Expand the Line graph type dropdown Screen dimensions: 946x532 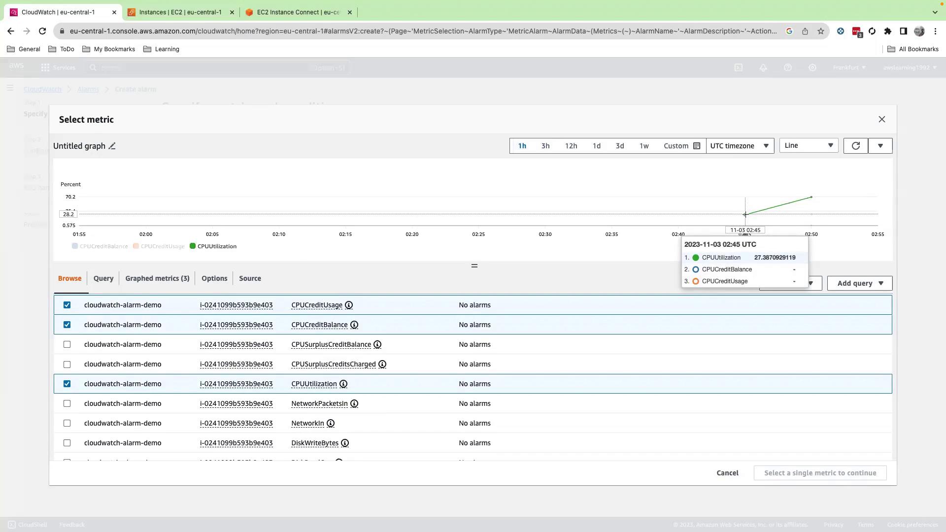point(808,146)
